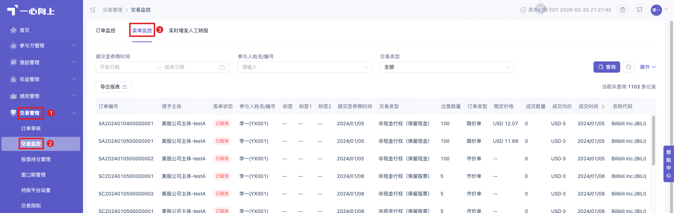Switch to the 订单监控 tab
This screenshot has height=213, width=674.
106,31
